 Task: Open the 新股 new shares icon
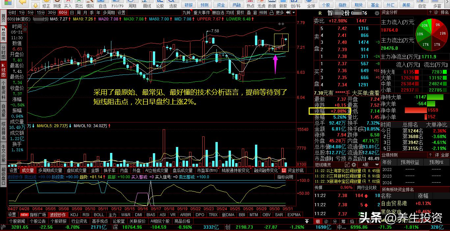[x=283, y=4]
